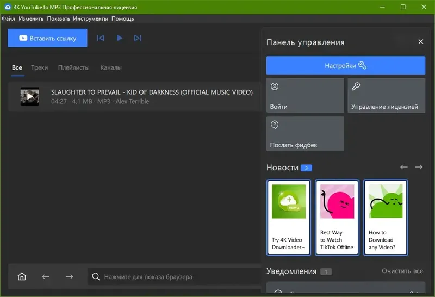
Task: Switch to the Треки tab
Action: pos(39,68)
